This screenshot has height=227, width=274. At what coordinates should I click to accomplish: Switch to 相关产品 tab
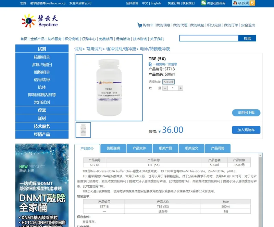click(x=165, y=148)
